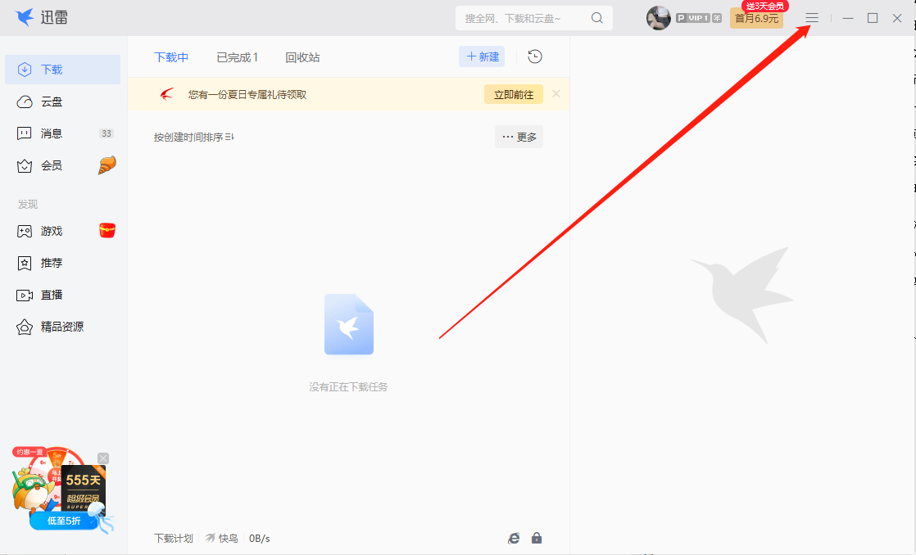
Task: Open the hamburger main menu
Action: coord(811,17)
